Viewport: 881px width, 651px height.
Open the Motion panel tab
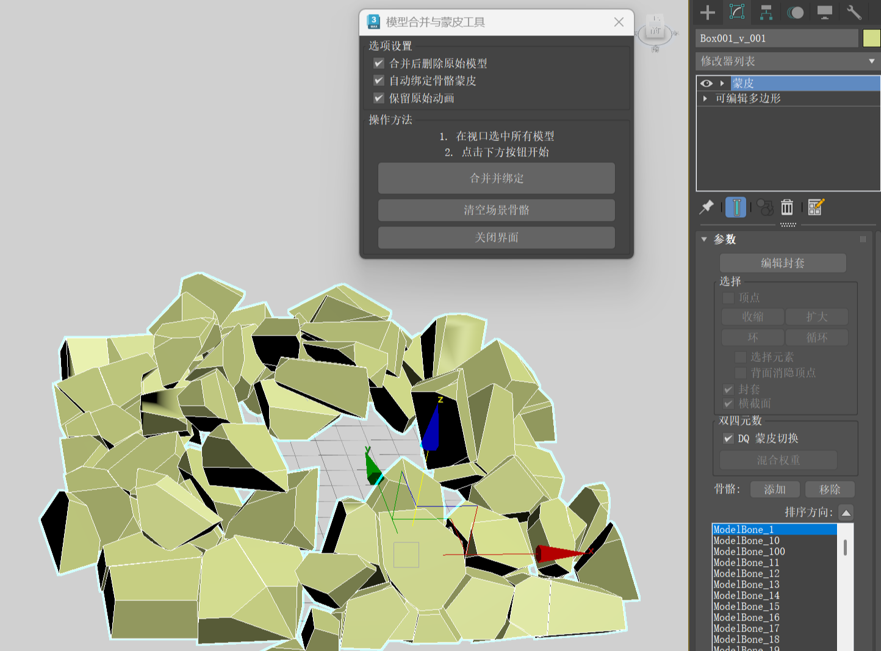tap(796, 12)
